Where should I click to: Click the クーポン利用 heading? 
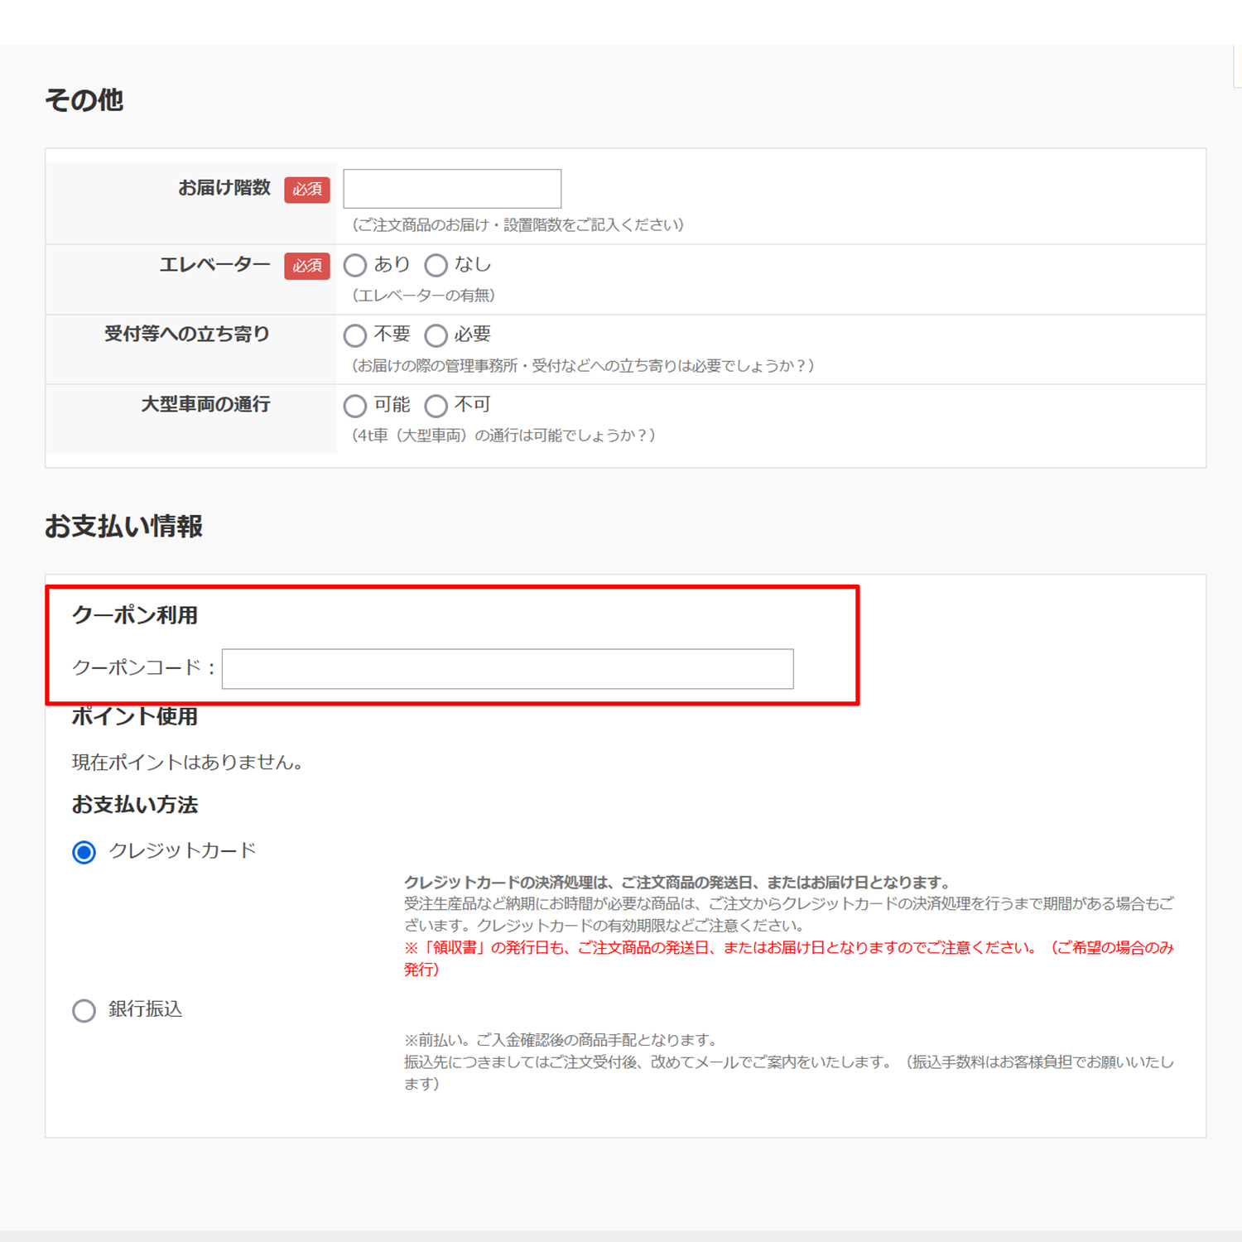[135, 615]
